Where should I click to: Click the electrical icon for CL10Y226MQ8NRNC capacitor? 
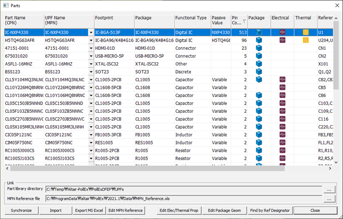[282, 87]
